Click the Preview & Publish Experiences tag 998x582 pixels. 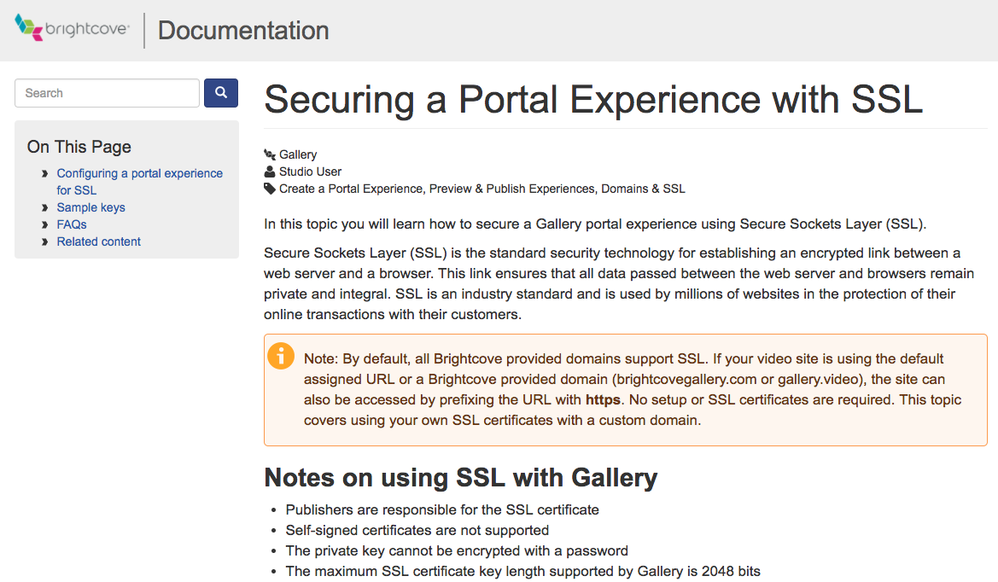coord(511,189)
